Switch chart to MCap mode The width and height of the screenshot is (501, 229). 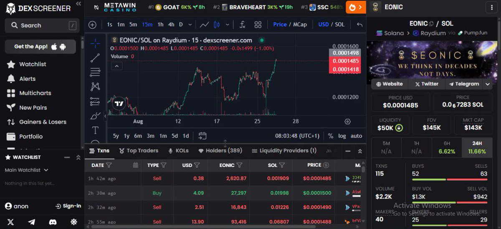click(x=300, y=25)
